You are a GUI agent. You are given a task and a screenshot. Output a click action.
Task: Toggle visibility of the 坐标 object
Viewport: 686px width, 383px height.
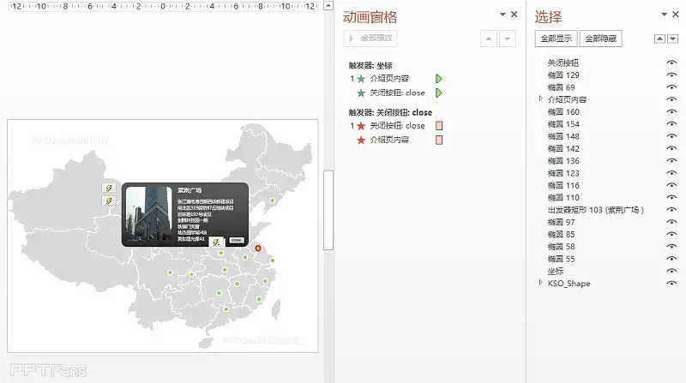point(671,271)
